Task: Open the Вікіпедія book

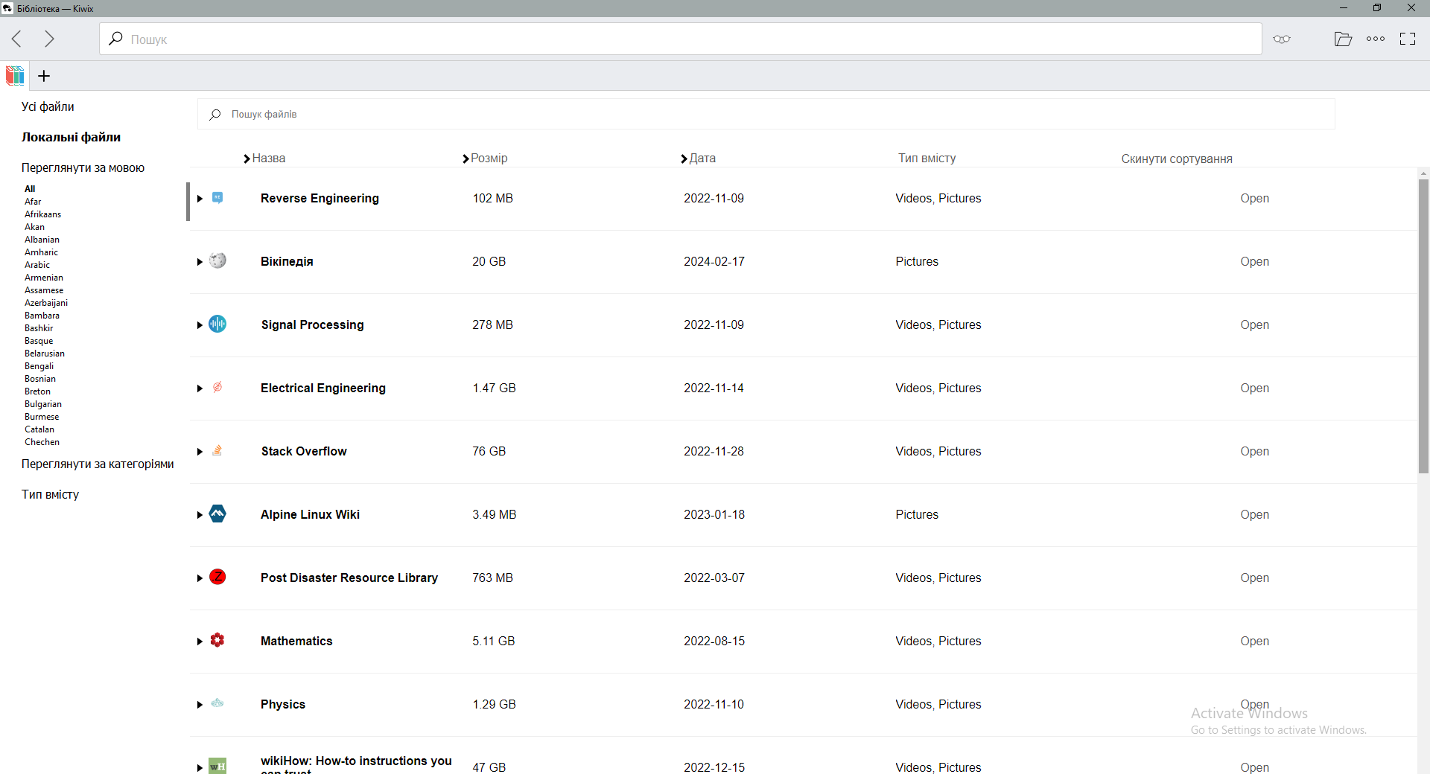Action: [x=1254, y=262]
